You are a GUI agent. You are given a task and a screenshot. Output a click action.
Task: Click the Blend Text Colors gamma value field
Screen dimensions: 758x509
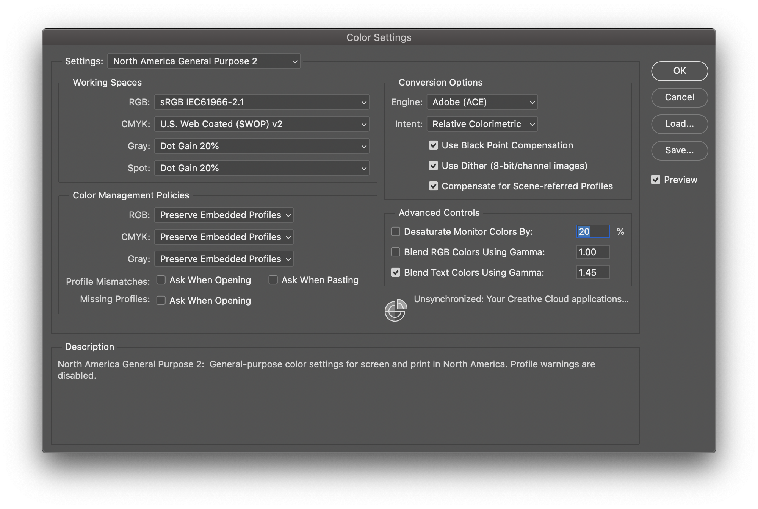(x=592, y=272)
